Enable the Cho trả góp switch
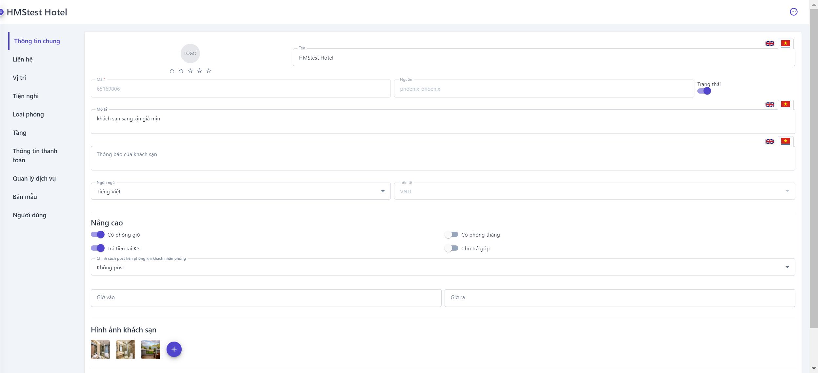The image size is (818, 373). (451, 248)
